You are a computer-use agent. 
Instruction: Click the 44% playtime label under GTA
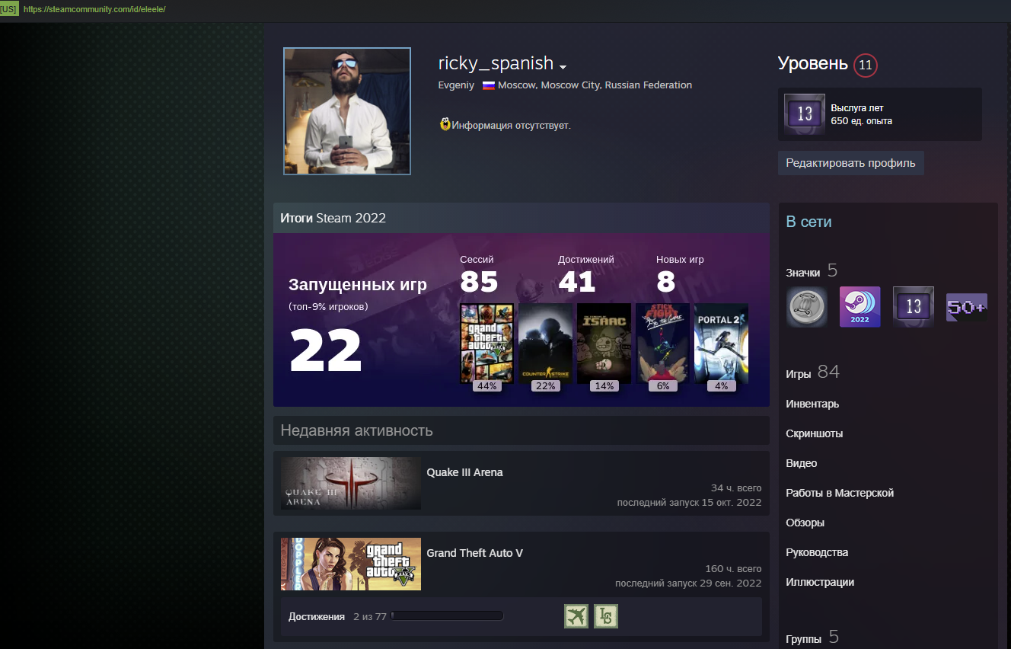pos(486,385)
